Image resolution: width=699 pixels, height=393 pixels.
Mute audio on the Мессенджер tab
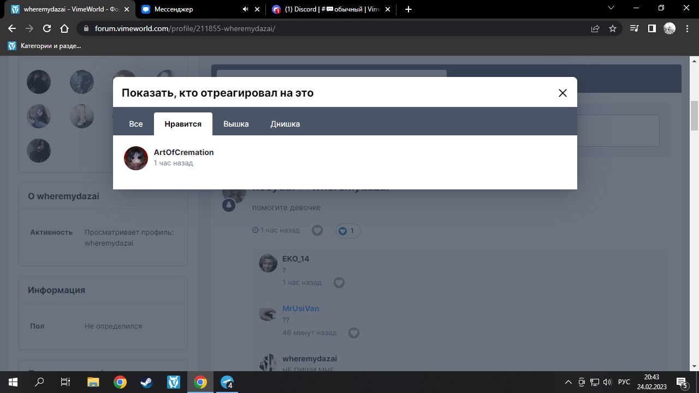[x=245, y=9]
